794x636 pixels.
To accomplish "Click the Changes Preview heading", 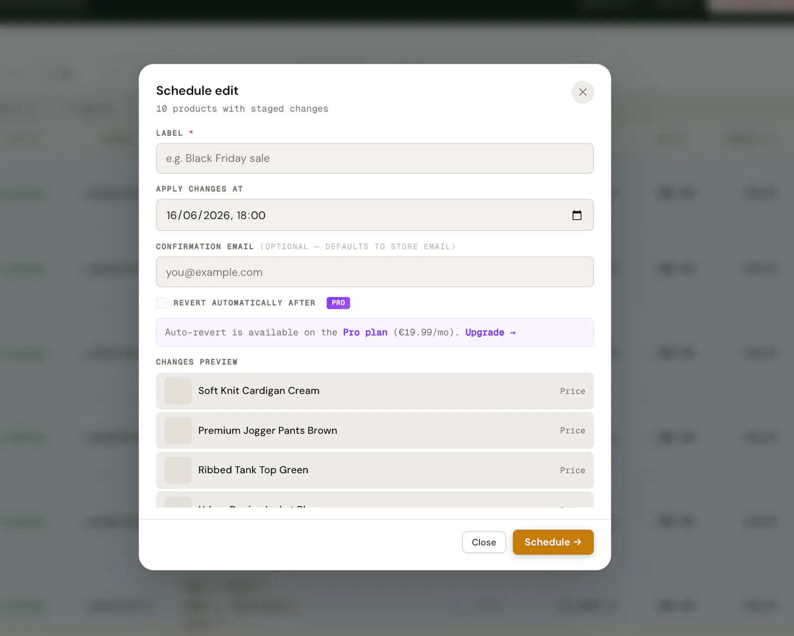I will click(x=197, y=362).
